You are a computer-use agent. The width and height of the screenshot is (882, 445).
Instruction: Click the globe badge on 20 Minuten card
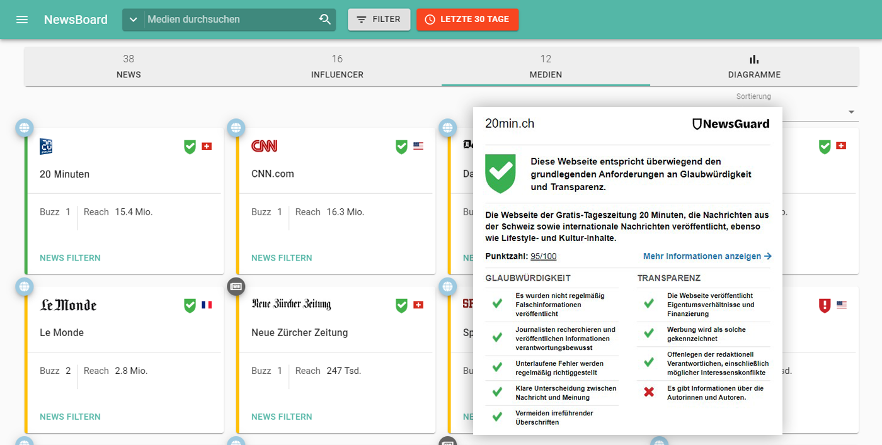point(24,127)
